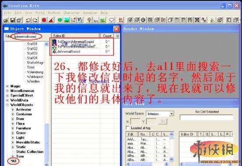Click the open/load data files toolbar icon

click(x=6, y=20)
